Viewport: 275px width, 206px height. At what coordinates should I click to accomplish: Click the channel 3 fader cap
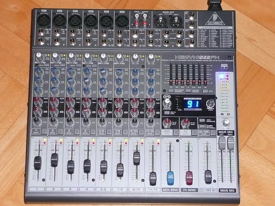(70, 167)
